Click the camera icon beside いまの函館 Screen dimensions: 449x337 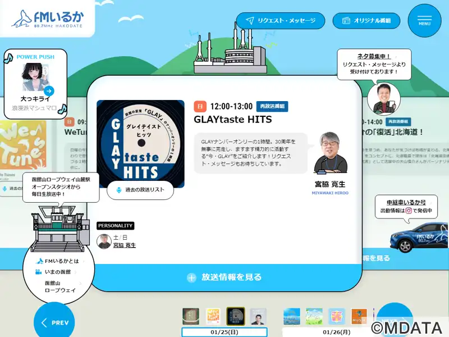point(38,272)
